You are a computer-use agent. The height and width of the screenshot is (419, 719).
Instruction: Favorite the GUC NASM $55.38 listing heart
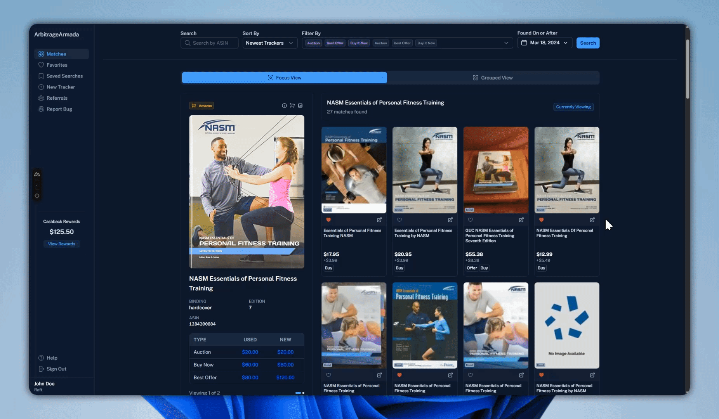click(x=470, y=220)
